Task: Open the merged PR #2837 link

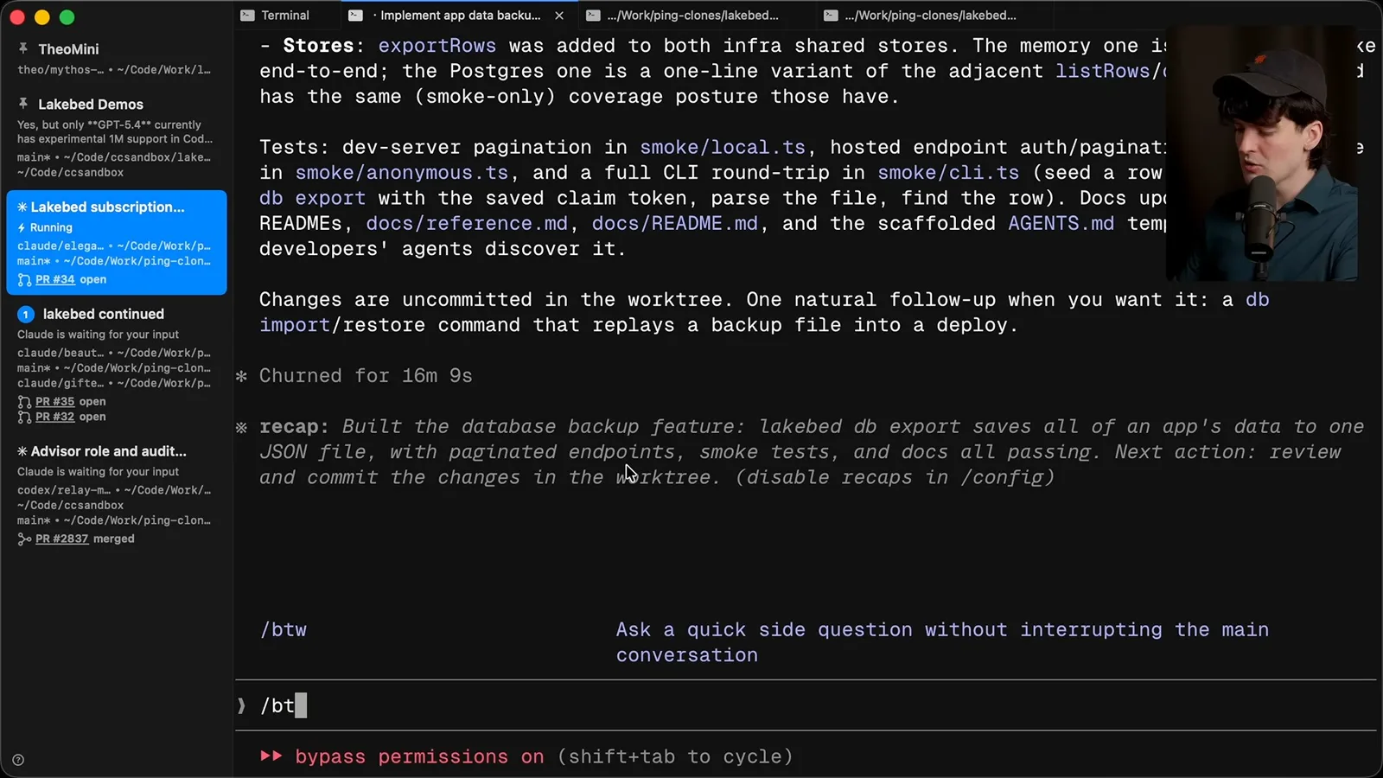Action: click(x=62, y=539)
